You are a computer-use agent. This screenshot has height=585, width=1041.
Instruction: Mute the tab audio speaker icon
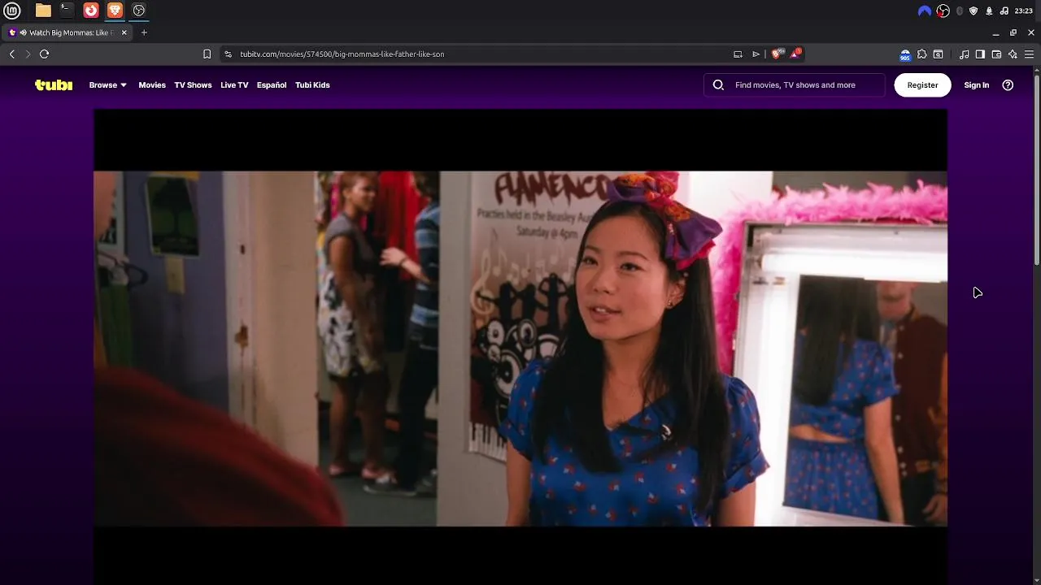click(23, 32)
